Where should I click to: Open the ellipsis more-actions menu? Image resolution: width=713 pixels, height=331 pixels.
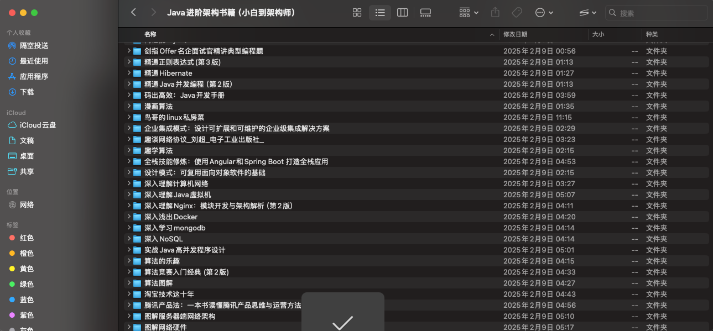pyautogui.click(x=544, y=13)
